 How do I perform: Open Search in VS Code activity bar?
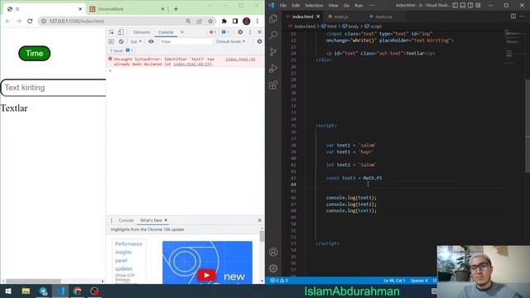click(x=273, y=35)
